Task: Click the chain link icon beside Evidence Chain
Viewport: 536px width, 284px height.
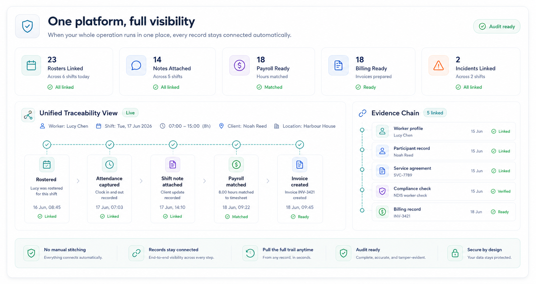Action: [362, 113]
